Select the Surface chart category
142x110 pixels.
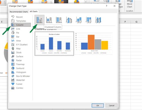pos(21,56)
